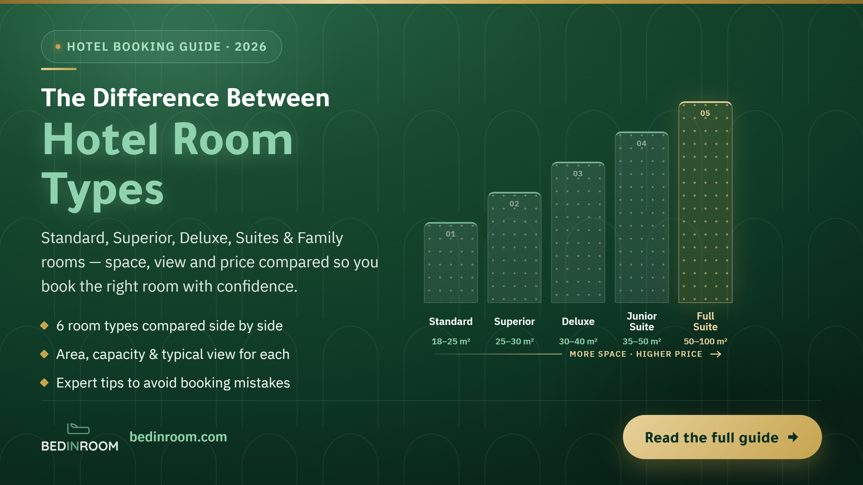Image resolution: width=863 pixels, height=485 pixels.
Task: Select the 03 Deluxe bar
Action: (578, 232)
